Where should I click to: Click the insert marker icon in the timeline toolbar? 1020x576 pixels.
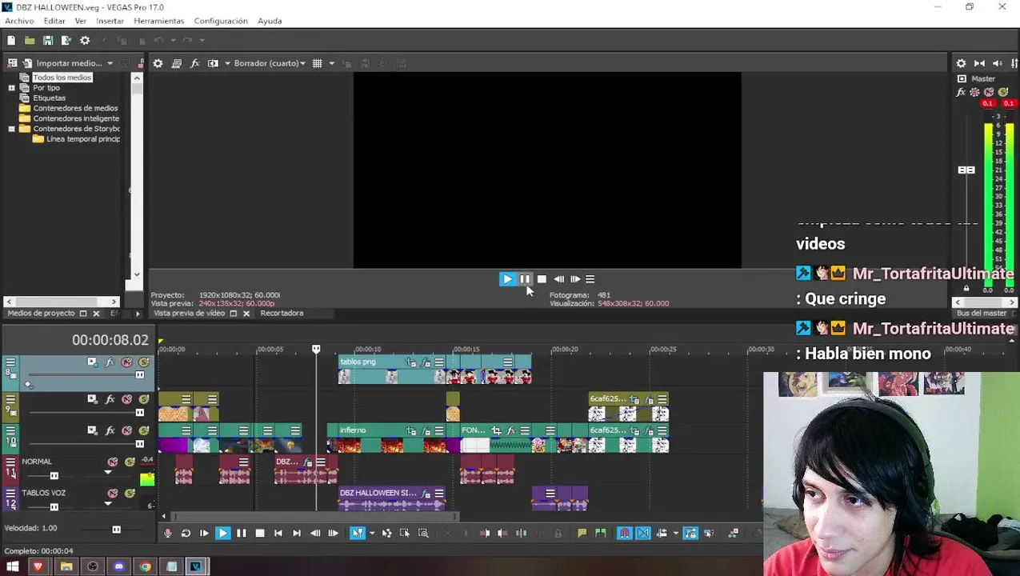(x=582, y=534)
